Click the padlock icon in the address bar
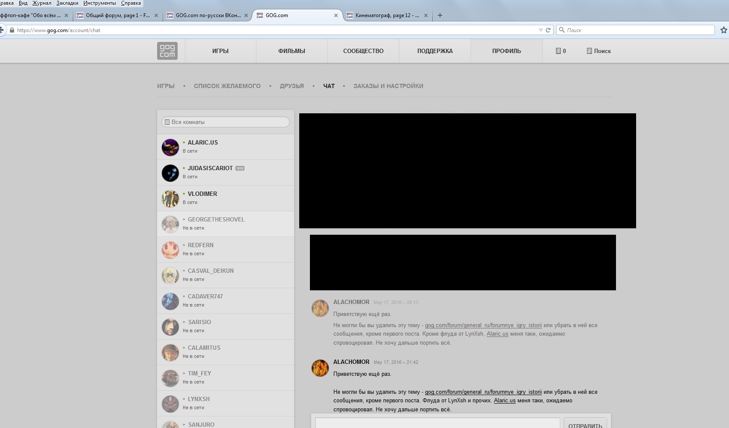 (x=12, y=30)
